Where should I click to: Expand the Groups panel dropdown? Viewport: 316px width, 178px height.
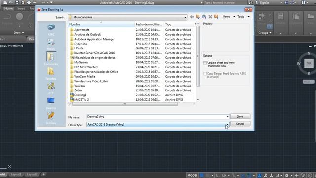(x=265, y=33)
